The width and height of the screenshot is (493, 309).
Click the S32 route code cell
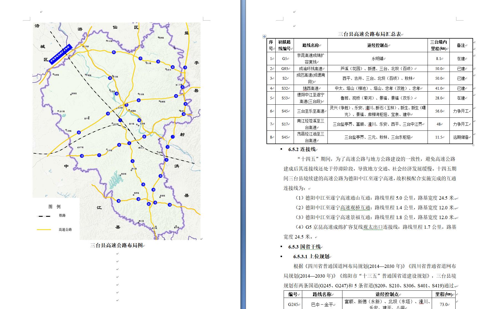[x=284, y=88]
